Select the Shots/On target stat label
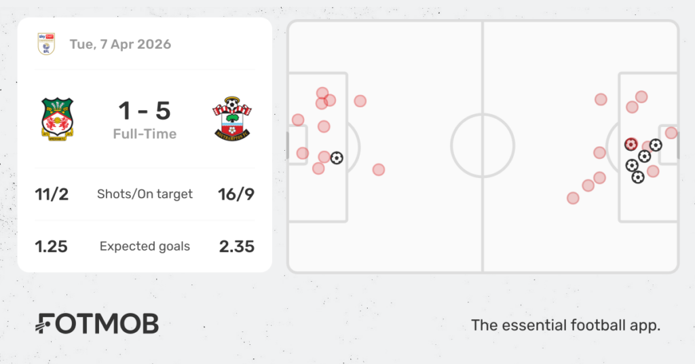Screen dimensions: 695x364 (x=145, y=194)
